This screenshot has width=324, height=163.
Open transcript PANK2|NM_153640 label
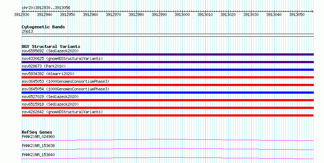pyautogui.click(x=38, y=155)
